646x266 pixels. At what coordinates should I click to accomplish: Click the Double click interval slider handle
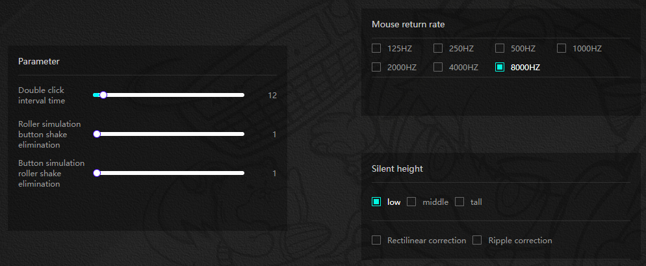[103, 95]
